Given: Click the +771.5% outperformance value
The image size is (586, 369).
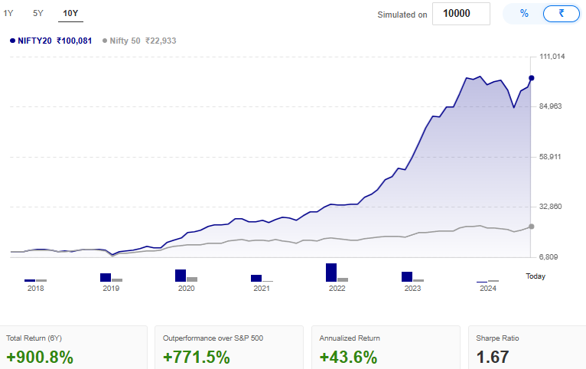Looking at the screenshot, I should coord(197,357).
